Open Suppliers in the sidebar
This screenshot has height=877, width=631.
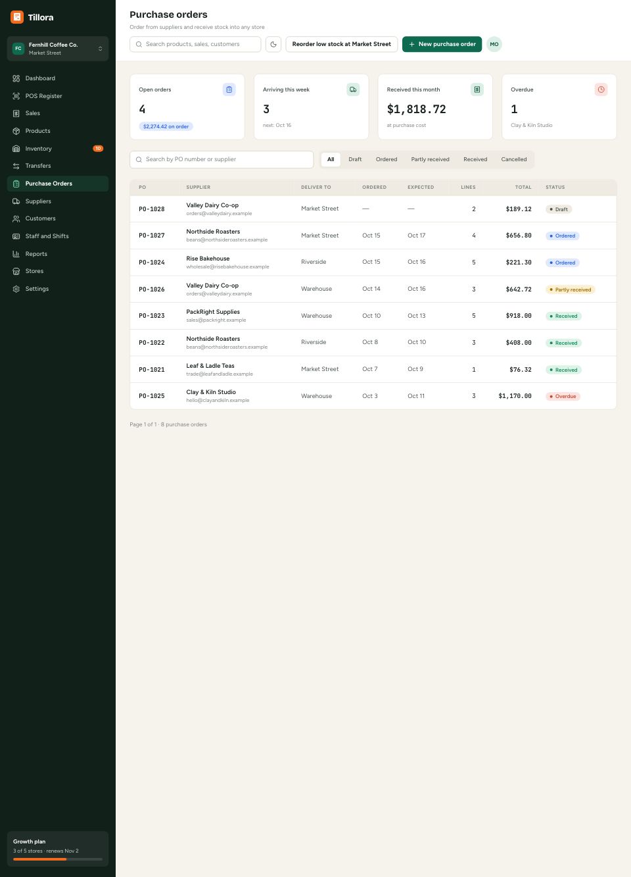pyautogui.click(x=58, y=201)
